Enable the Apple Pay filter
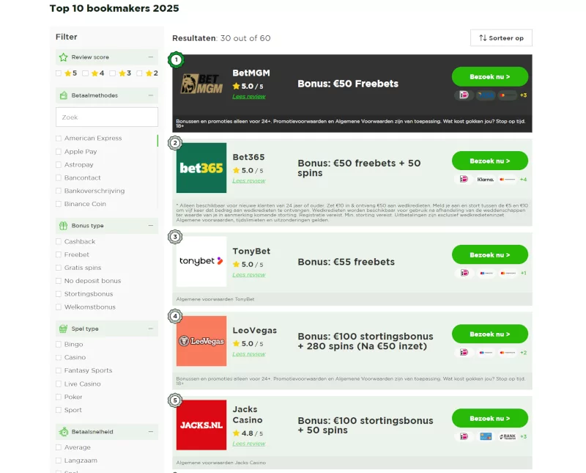This screenshot has height=473, width=586. tap(59, 152)
